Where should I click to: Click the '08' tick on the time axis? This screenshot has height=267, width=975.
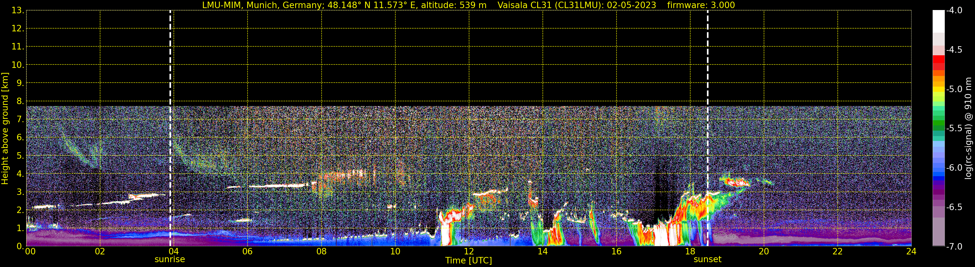coord(321,251)
